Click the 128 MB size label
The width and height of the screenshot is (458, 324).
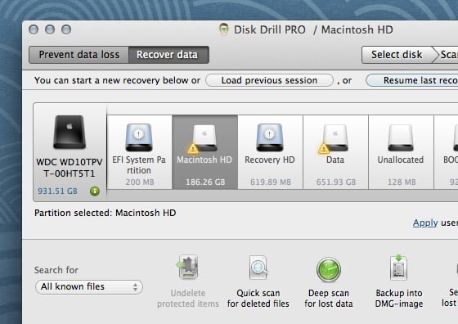(x=402, y=182)
